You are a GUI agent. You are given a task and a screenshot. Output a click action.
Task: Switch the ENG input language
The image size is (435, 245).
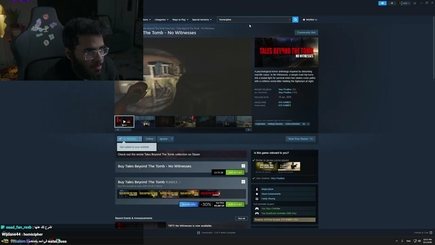[408, 241]
